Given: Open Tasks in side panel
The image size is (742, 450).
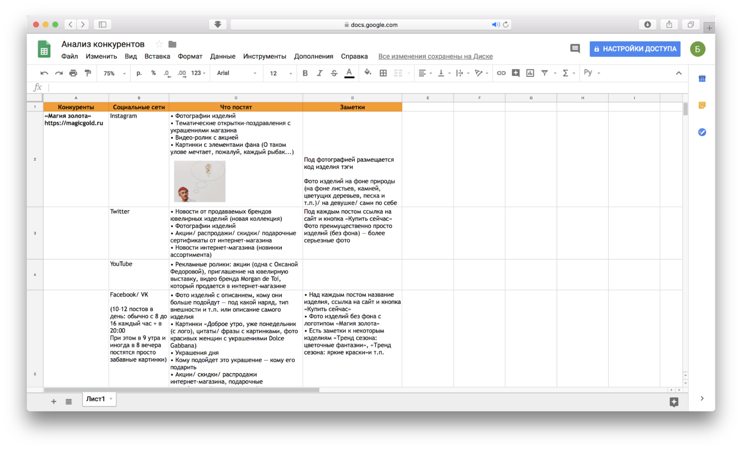Looking at the screenshot, I should pyautogui.click(x=702, y=132).
